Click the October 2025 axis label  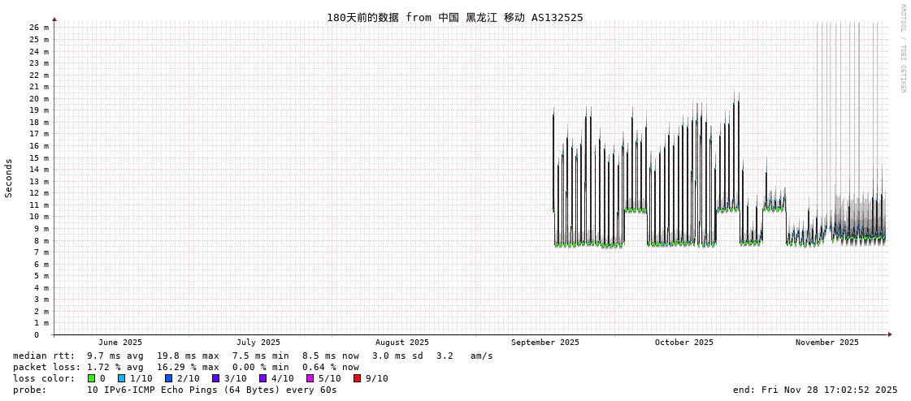click(x=684, y=343)
